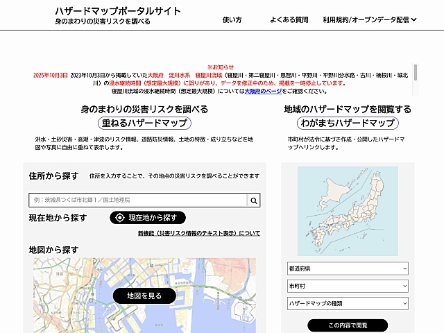Click the ハザードマップポータルサイト site title
This screenshot has height=333, width=444.
click(118, 11)
